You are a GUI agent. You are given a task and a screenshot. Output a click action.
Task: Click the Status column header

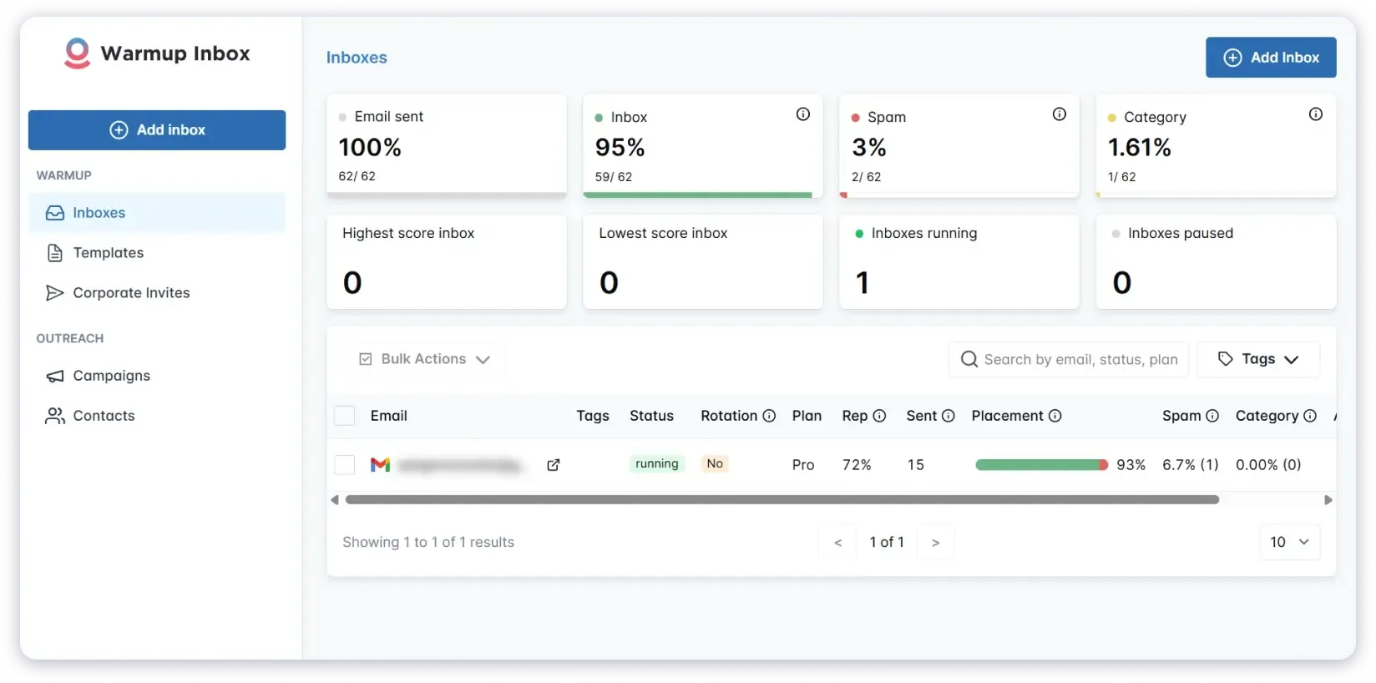point(651,416)
